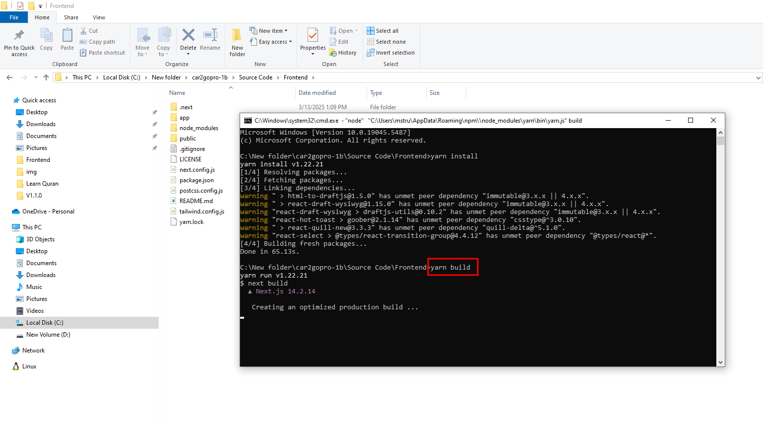Expand the New item dropdown
The width and height of the screenshot is (763, 428).
point(286,31)
